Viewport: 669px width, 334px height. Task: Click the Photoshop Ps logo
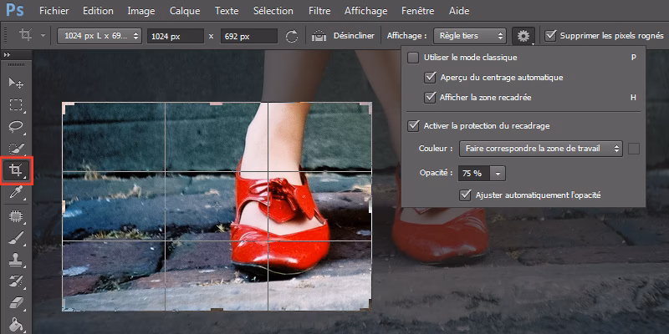pos(14,11)
